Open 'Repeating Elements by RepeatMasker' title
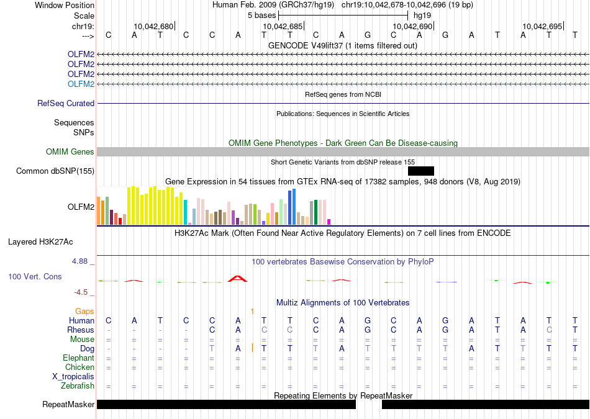Image resolution: width=590 pixels, height=419 pixels. (x=343, y=395)
